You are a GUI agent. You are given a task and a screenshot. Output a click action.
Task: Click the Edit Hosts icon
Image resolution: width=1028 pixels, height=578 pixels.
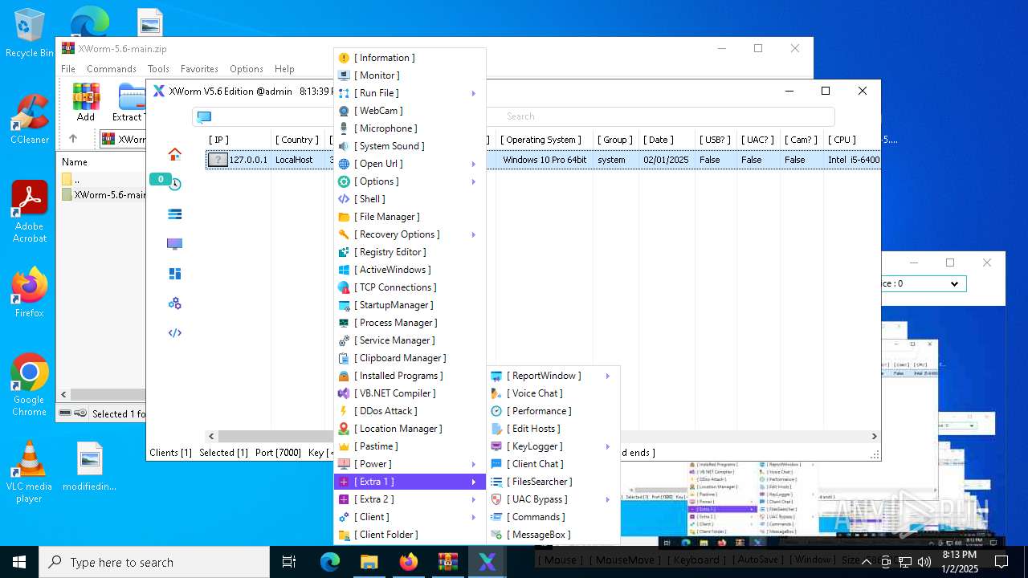click(496, 429)
